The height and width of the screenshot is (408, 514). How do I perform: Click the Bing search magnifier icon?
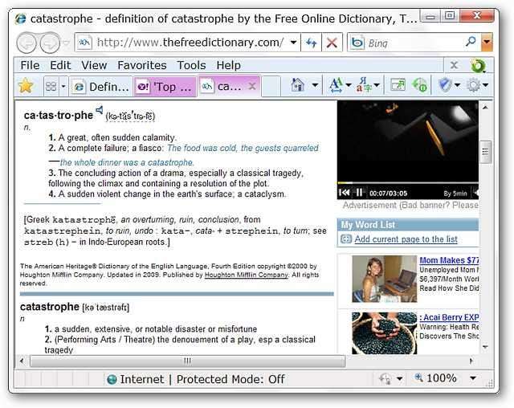pos(471,43)
